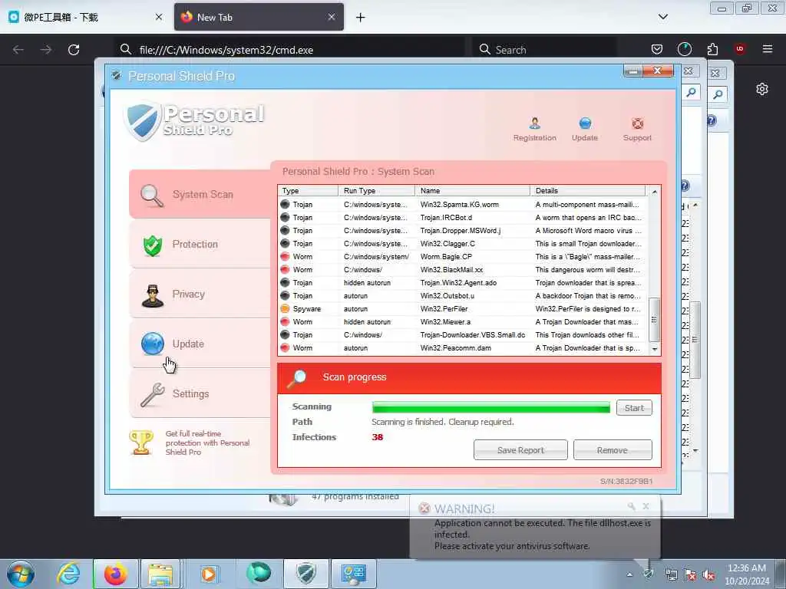The height and width of the screenshot is (589, 786).
Task: Select the Win32.BlackMail.xx entry
Action: pyautogui.click(x=462, y=269)
